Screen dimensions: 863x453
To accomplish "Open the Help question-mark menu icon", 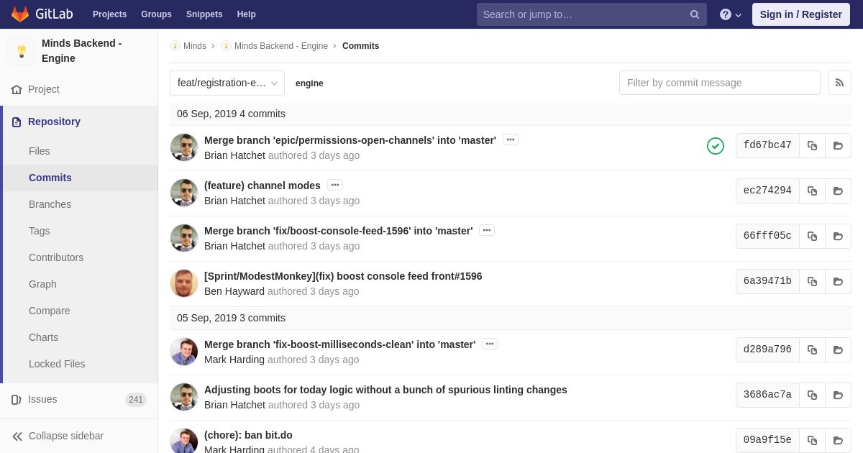I will tap(726, 14).
